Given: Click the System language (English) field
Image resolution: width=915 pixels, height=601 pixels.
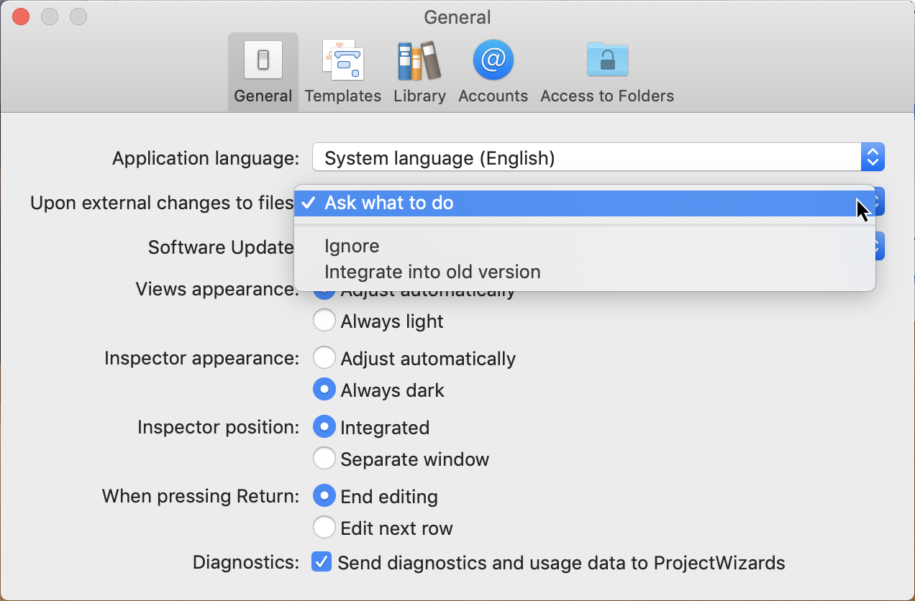Looking at the screenshot, I should (x=504, y=157).
